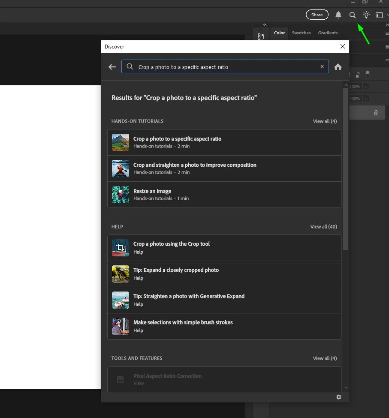Open 'Crop a photo to a specific aspect ratio' tutorial
The width and height of the screenshot is (389, 418).
pyautogui.click(x=224, y=142)
